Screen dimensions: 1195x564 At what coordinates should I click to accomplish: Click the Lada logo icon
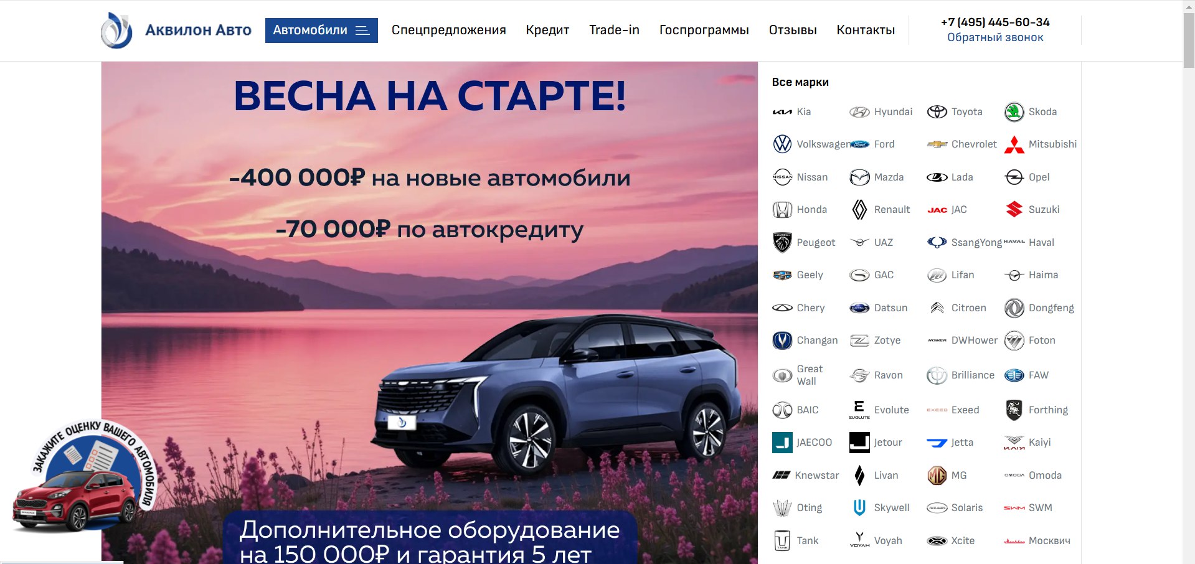tap(937, 177)
